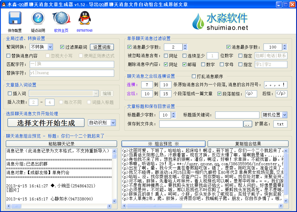The height and width of the screenshot is (212, 297).
Task: Check ignore messages containing 网址
Action: click(166, 56)
